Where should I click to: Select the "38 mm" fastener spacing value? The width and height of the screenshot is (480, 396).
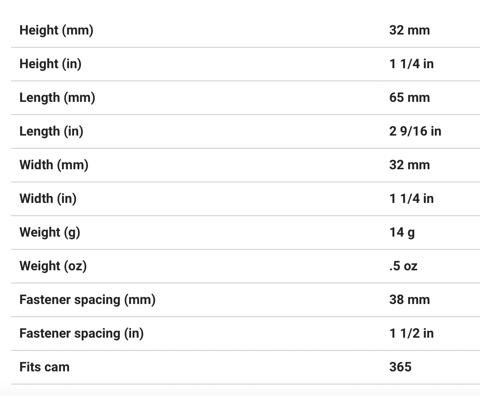coord(409,300)
